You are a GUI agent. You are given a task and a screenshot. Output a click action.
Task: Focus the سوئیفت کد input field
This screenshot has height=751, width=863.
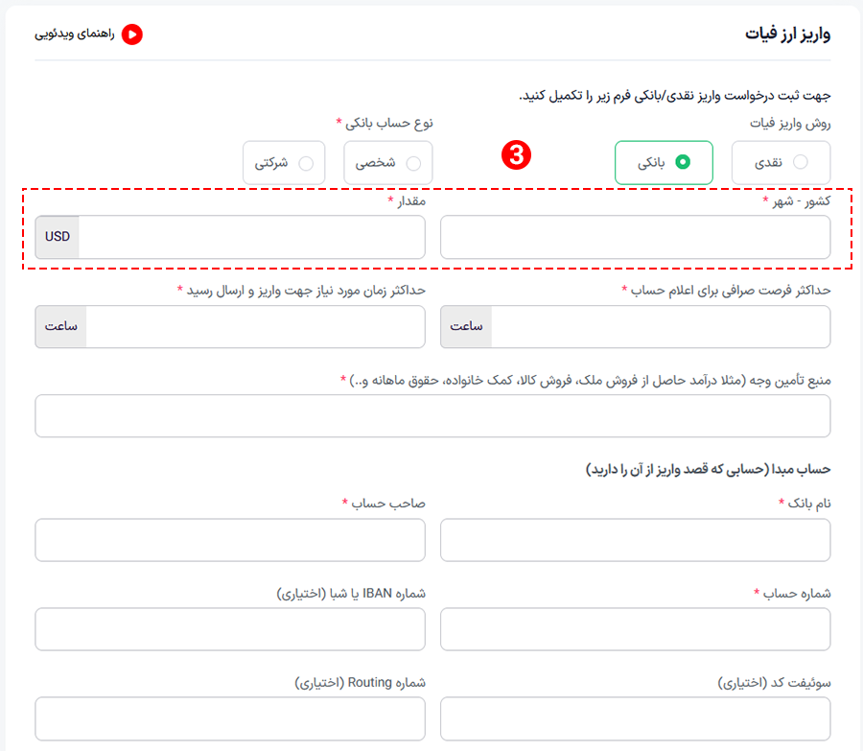635,718
